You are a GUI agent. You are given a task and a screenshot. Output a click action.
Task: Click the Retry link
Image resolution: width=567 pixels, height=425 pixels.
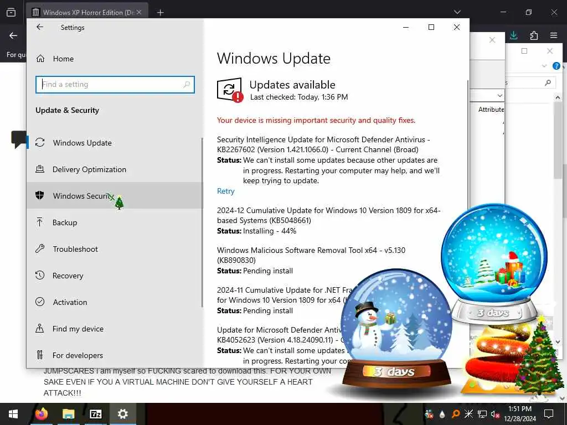pos(226,191)
